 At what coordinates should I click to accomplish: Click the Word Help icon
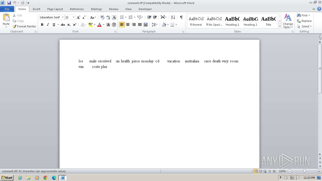(x=319, y=9)
